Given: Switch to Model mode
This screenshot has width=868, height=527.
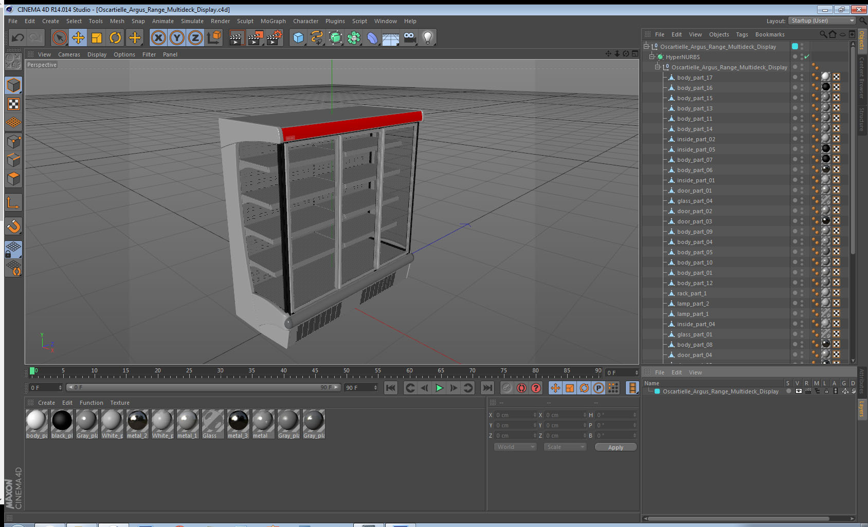Looking at the screenshot, I should (14, 85).
